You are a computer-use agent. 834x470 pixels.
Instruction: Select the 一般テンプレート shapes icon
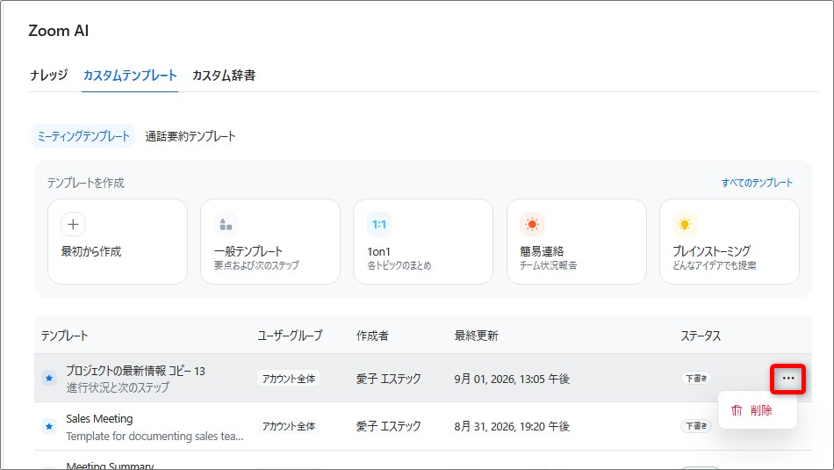coord(226,225)
